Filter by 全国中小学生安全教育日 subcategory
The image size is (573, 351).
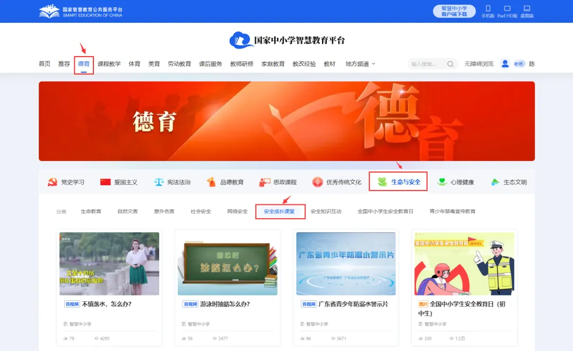[385, 211]
